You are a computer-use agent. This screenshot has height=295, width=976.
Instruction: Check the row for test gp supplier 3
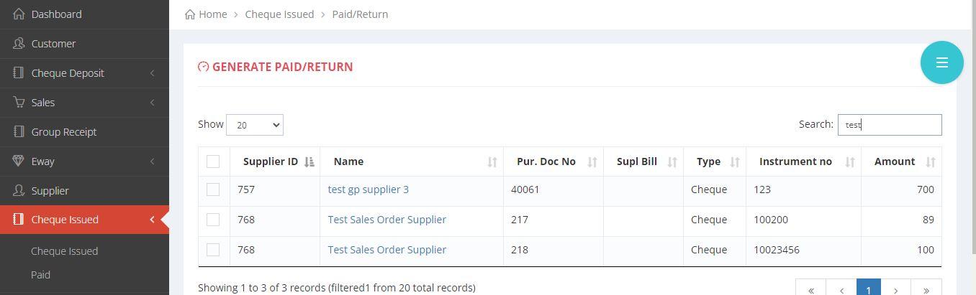pos(213,189)
